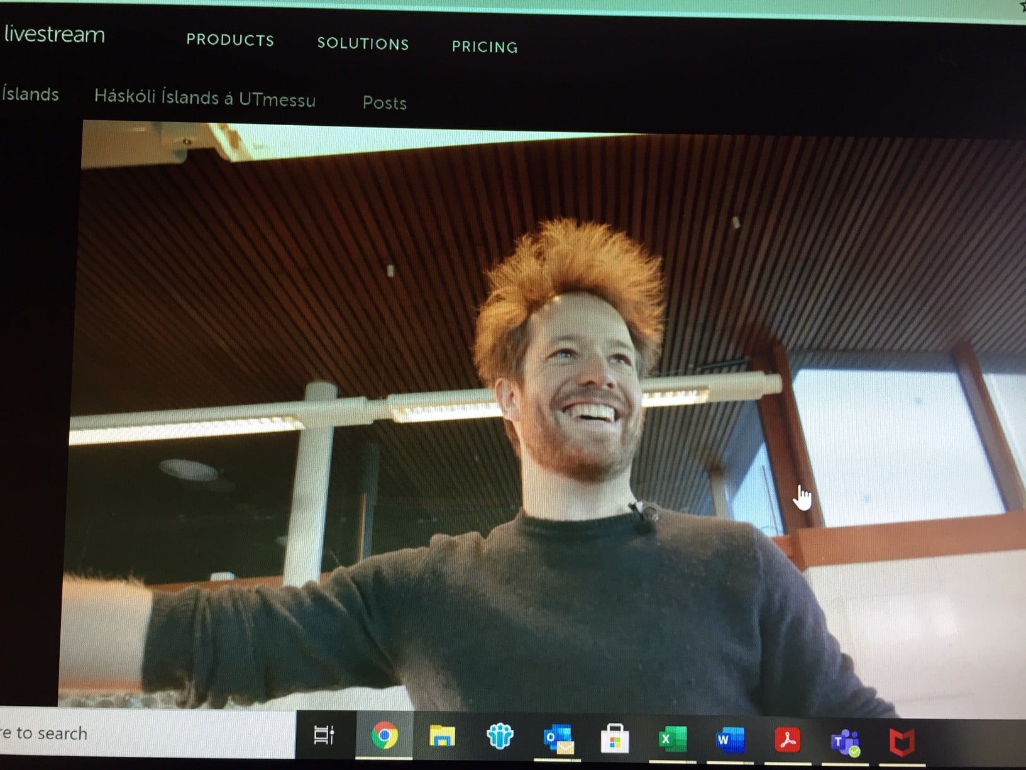This screenshot has width=1026, height=770.
Task: Open the PRODUCTS menu
Action: point(230,40)
